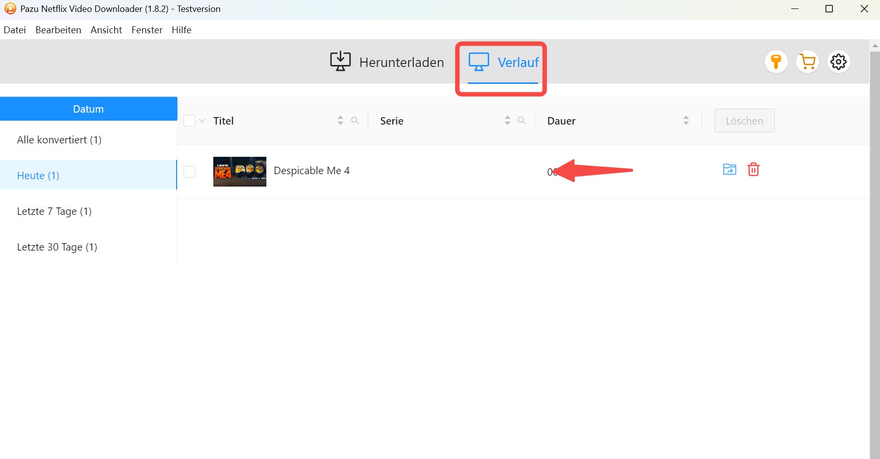The width and height of the screenshot is (880, 459).
Task: Search by Serie magnifier icon
Action: point(522,121)
